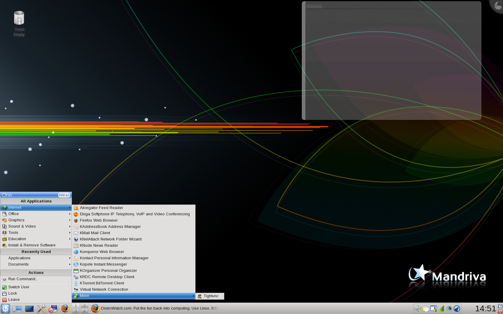
Task: Launch Virtual Network Connection
Action: coord(134,289)
